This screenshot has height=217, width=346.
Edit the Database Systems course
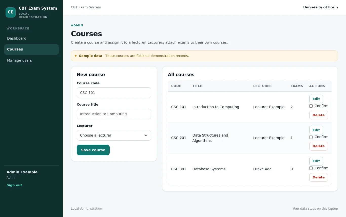pyautogui.click(x=316, y=161)
